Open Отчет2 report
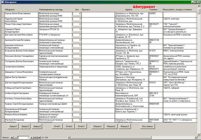Screen dimensions: 201x140 click(69, 126)
